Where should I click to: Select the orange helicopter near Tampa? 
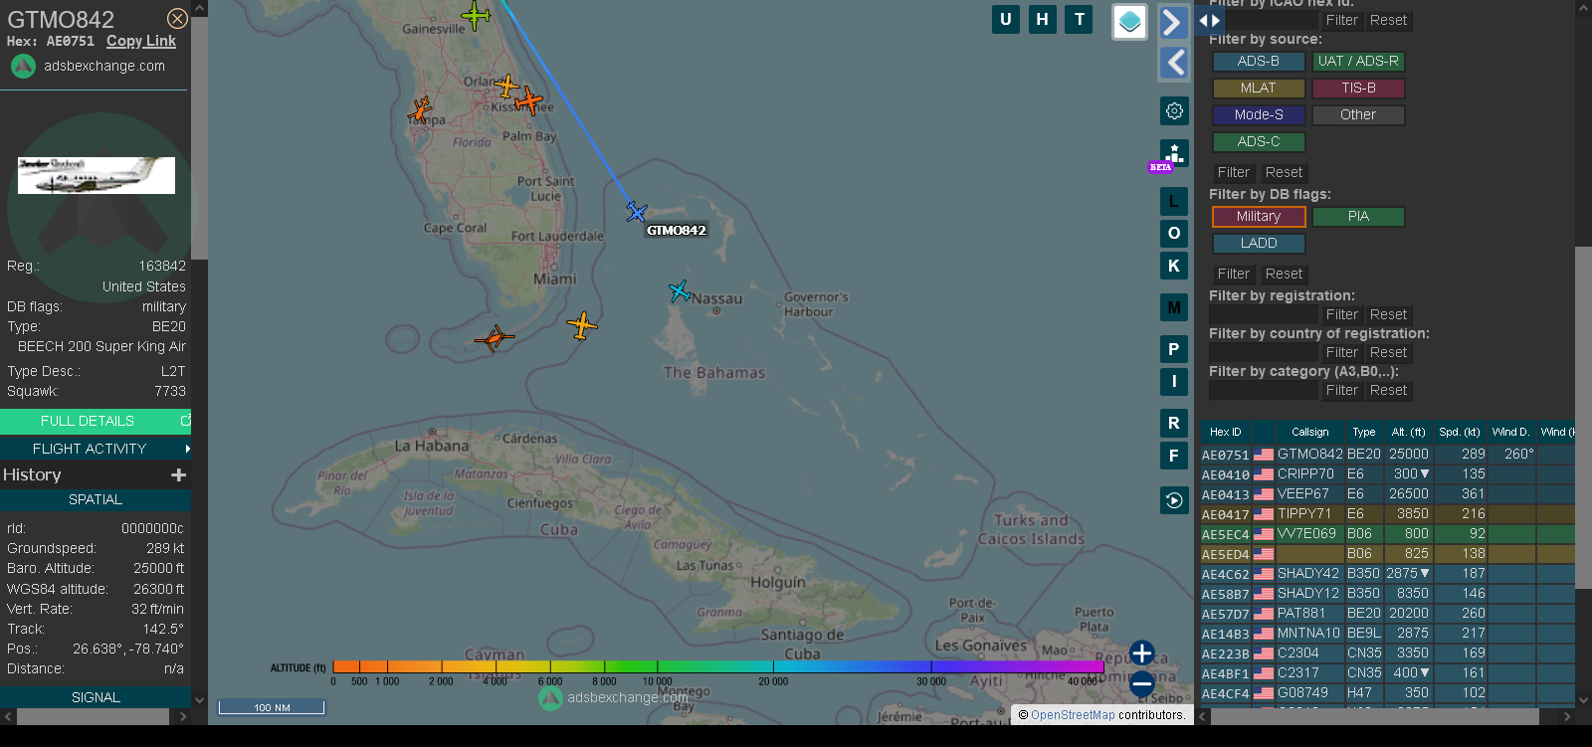coord(420,109)
